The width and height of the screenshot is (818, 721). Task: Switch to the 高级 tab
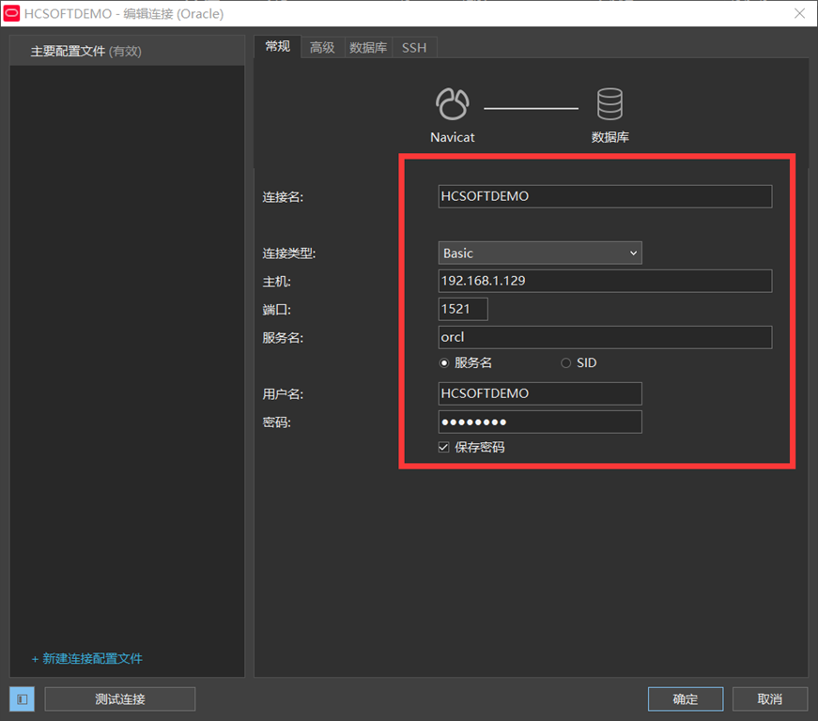[x=322, y=48]
